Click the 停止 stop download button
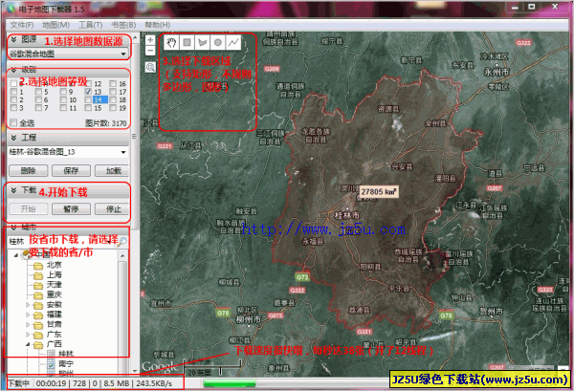The image size is (574, 391). click(112, 208)
